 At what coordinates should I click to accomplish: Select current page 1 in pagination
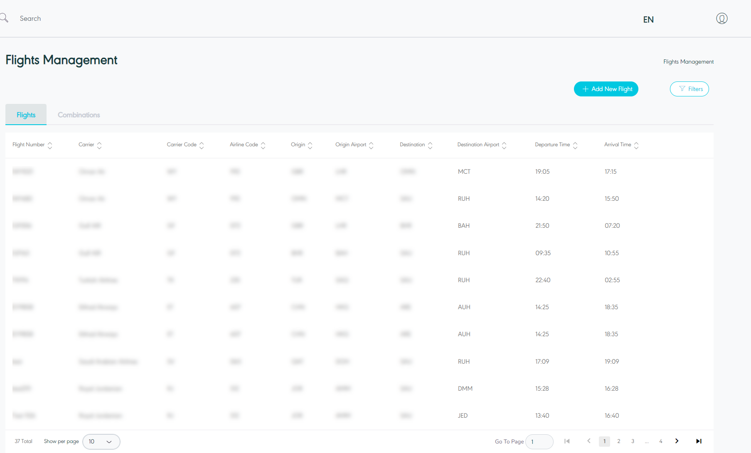pyautogui.click(x=604, y=441)
